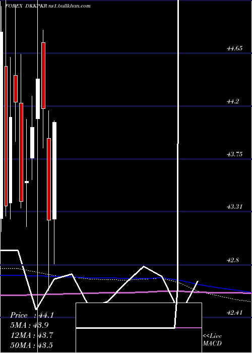Click the 44.2 price axis label
The width and height of the screenshot is (252, 353).
[233, 101]
